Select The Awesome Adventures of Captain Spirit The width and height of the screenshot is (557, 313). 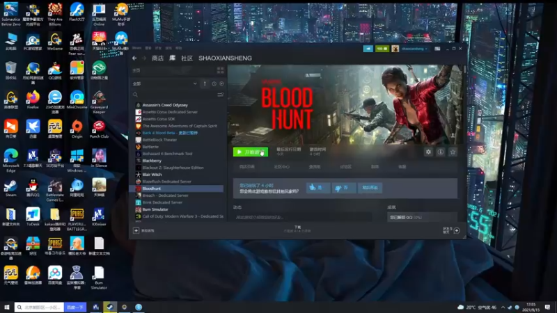pos(178,126)
